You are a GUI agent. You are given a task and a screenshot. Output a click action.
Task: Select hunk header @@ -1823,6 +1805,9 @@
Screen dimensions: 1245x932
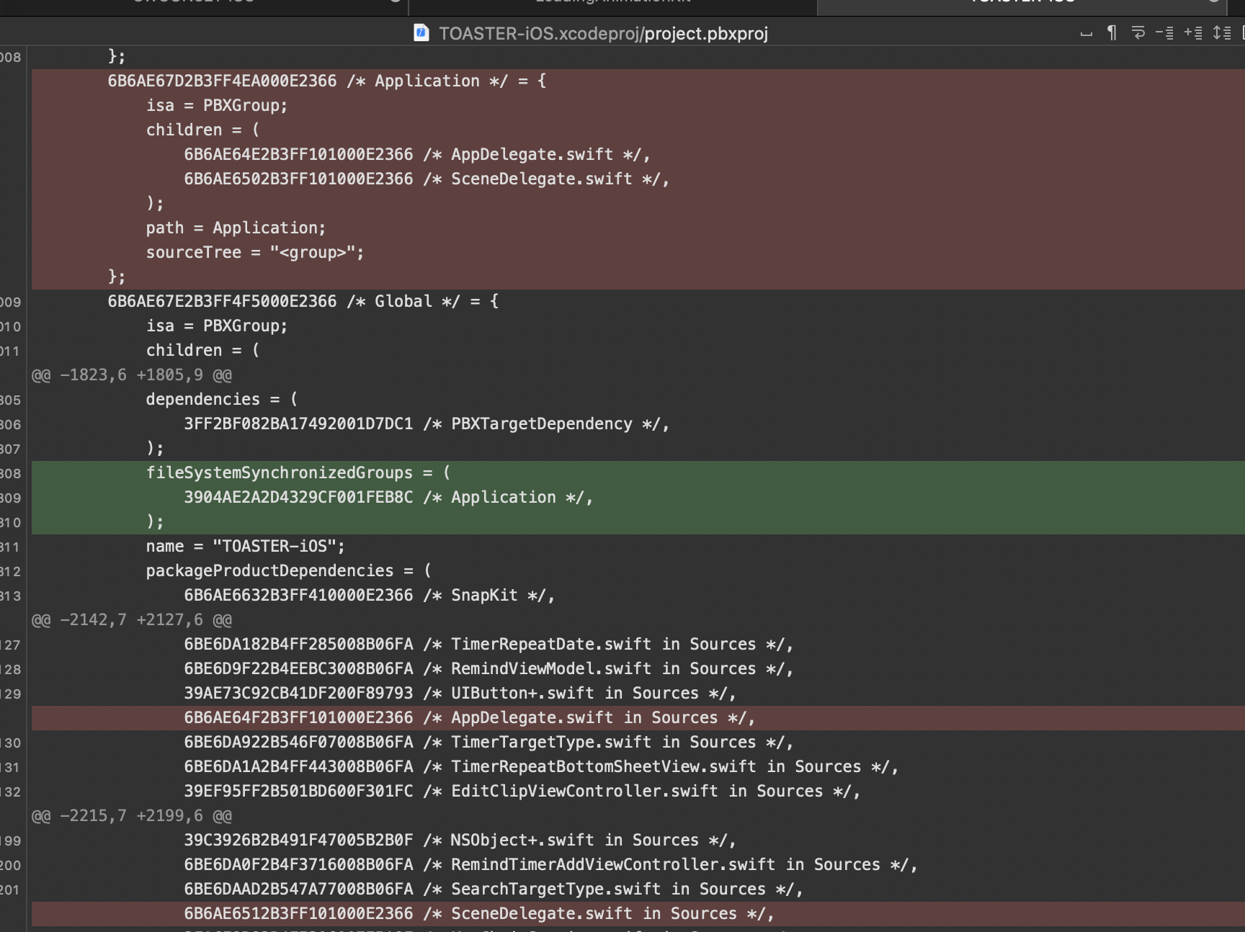[x=132, y=375]
